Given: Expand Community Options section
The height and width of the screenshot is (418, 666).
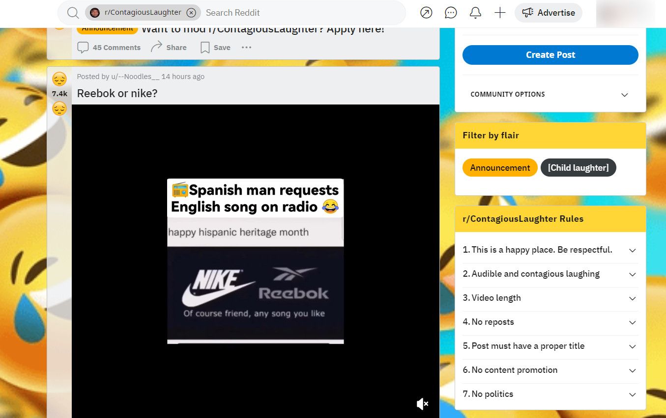Looking at the screenshot, I should (x=624, y=95).
